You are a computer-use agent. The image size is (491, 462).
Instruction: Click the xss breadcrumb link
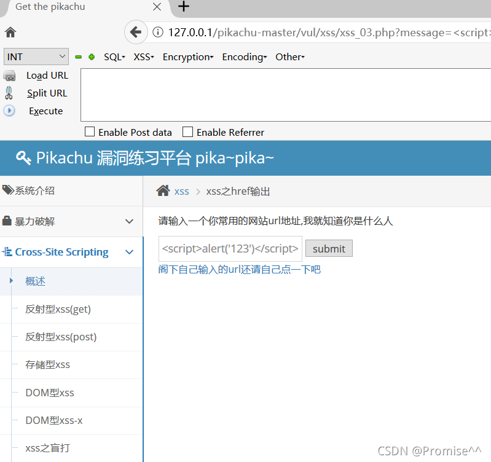pyautogui.click(x=182, y=191)
